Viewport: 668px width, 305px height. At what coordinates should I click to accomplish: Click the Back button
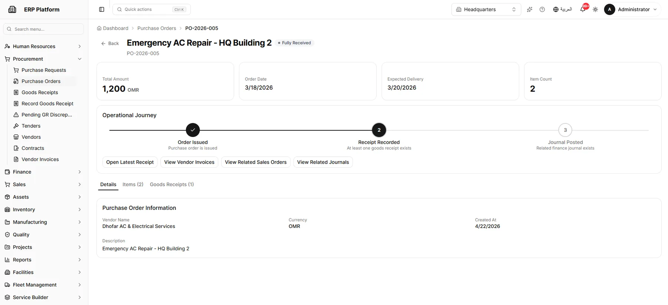[110, 43]
